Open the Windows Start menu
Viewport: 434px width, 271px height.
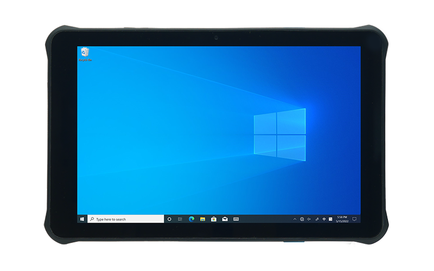tap(82, 219)
